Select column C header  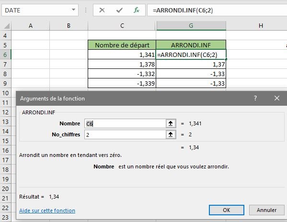[122, 26]
